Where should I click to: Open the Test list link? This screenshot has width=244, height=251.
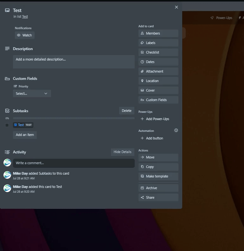(25, 17)
